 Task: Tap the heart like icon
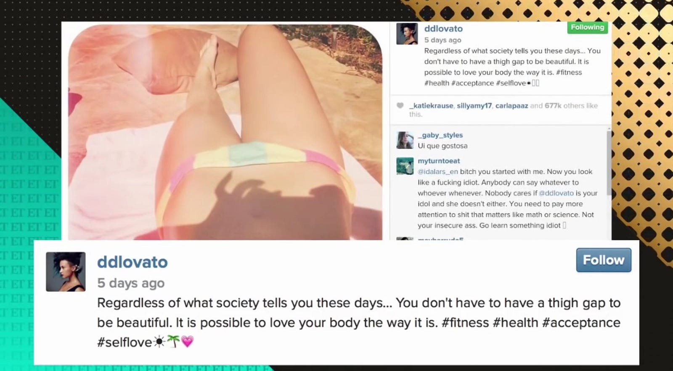coord(400,105)
